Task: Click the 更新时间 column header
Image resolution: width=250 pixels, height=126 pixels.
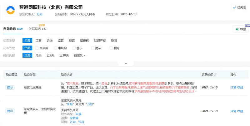Action: point(207,75)
